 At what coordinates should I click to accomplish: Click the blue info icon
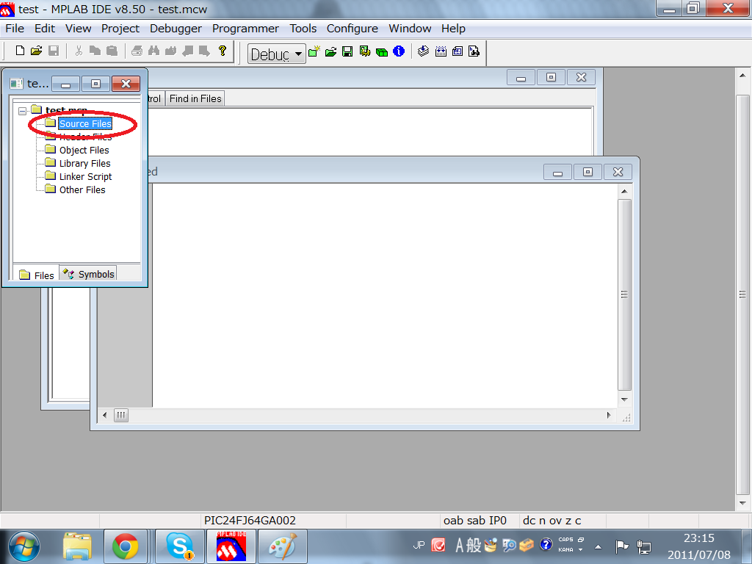click(399, 51)
